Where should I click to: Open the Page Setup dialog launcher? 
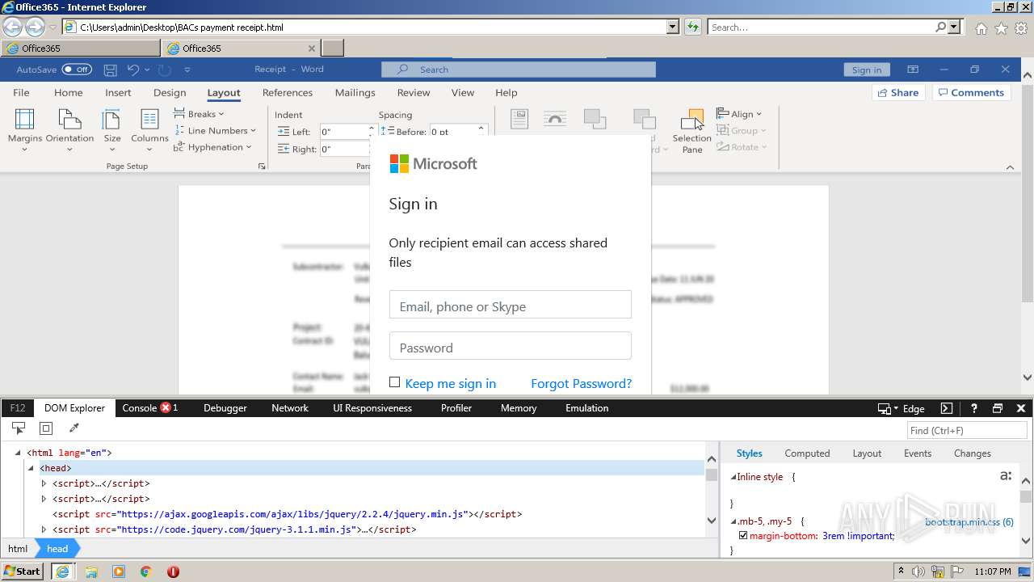pos(262,166)
